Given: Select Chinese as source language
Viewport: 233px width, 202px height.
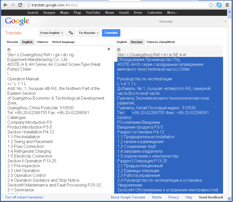Looking at the screenshot, I should (42, 42).
